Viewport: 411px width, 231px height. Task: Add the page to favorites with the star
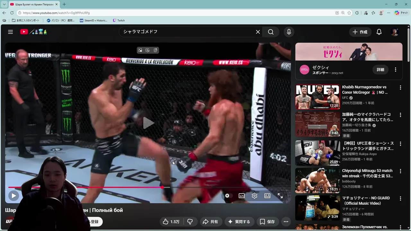(349, 13)
